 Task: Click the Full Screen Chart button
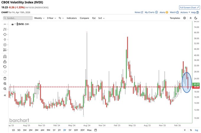point(189,7)
